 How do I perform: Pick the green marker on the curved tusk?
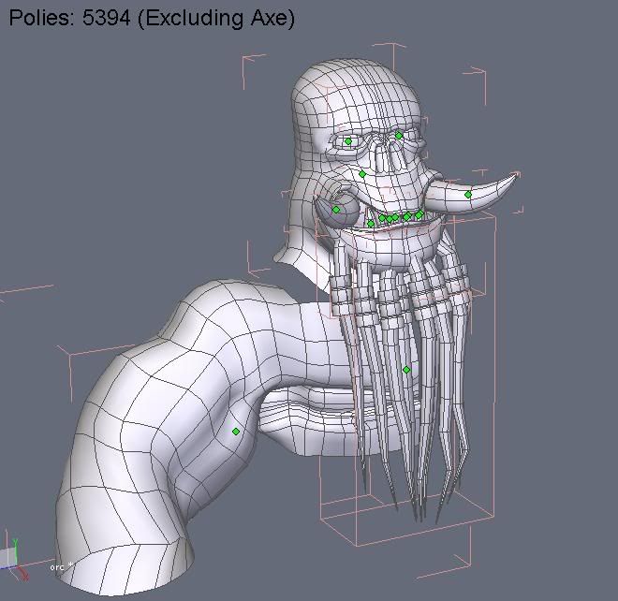468,195
